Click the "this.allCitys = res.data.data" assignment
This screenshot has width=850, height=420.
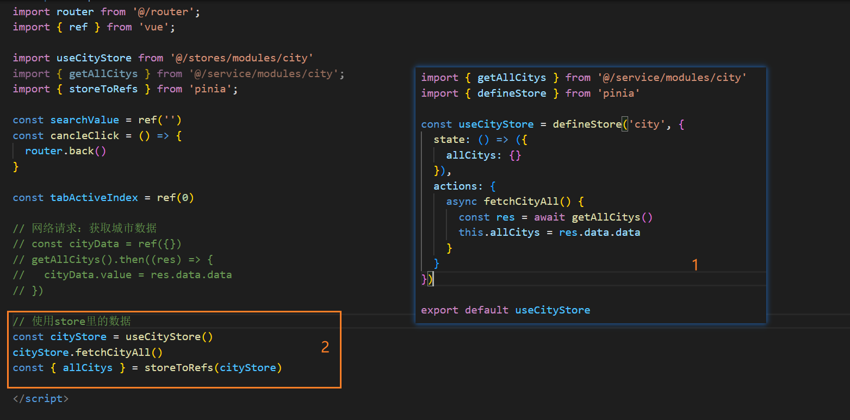(550, 232)
